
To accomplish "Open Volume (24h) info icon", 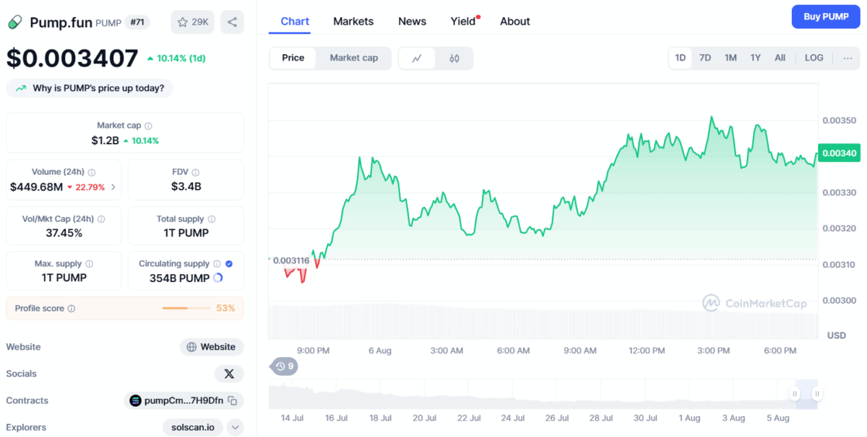I will 92,172.
